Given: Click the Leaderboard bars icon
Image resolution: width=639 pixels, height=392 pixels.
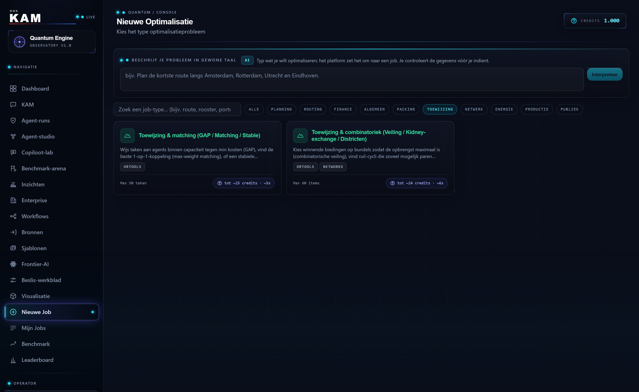Looking at the screenshot, I should [x=13, y=360].
